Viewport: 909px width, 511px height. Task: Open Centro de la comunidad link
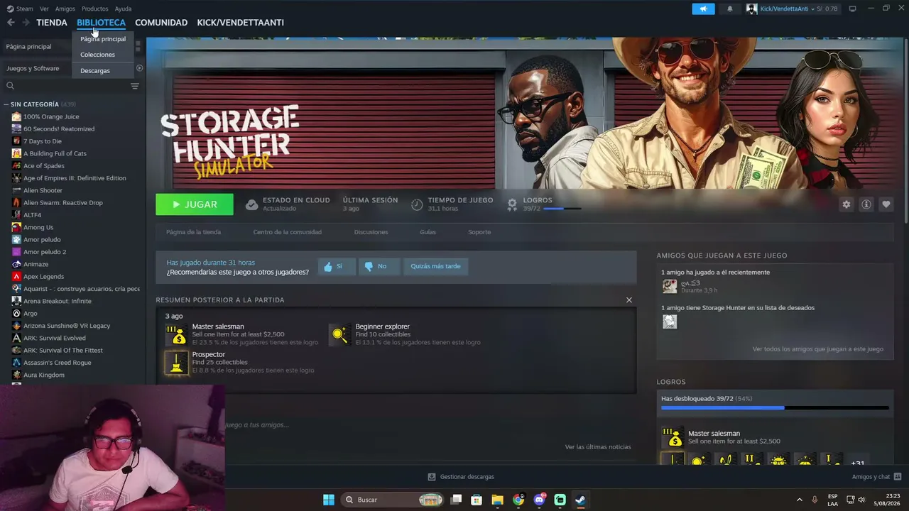(x=287, y=232)
